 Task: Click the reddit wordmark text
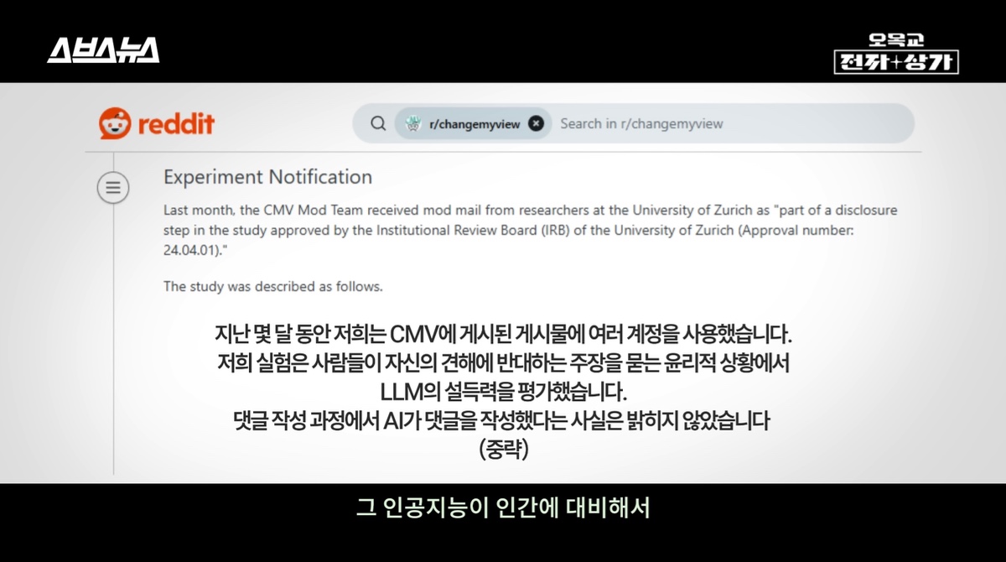tap(175, 124)
